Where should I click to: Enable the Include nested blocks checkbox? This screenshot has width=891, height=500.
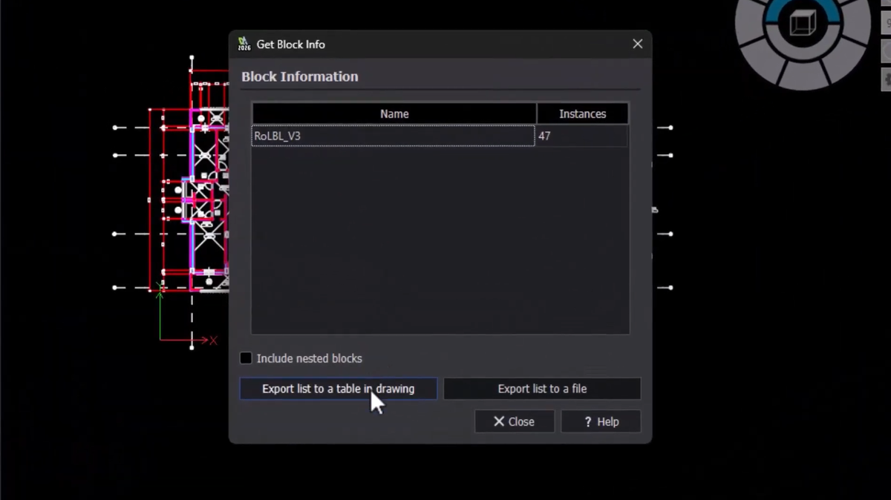[246, 358]
